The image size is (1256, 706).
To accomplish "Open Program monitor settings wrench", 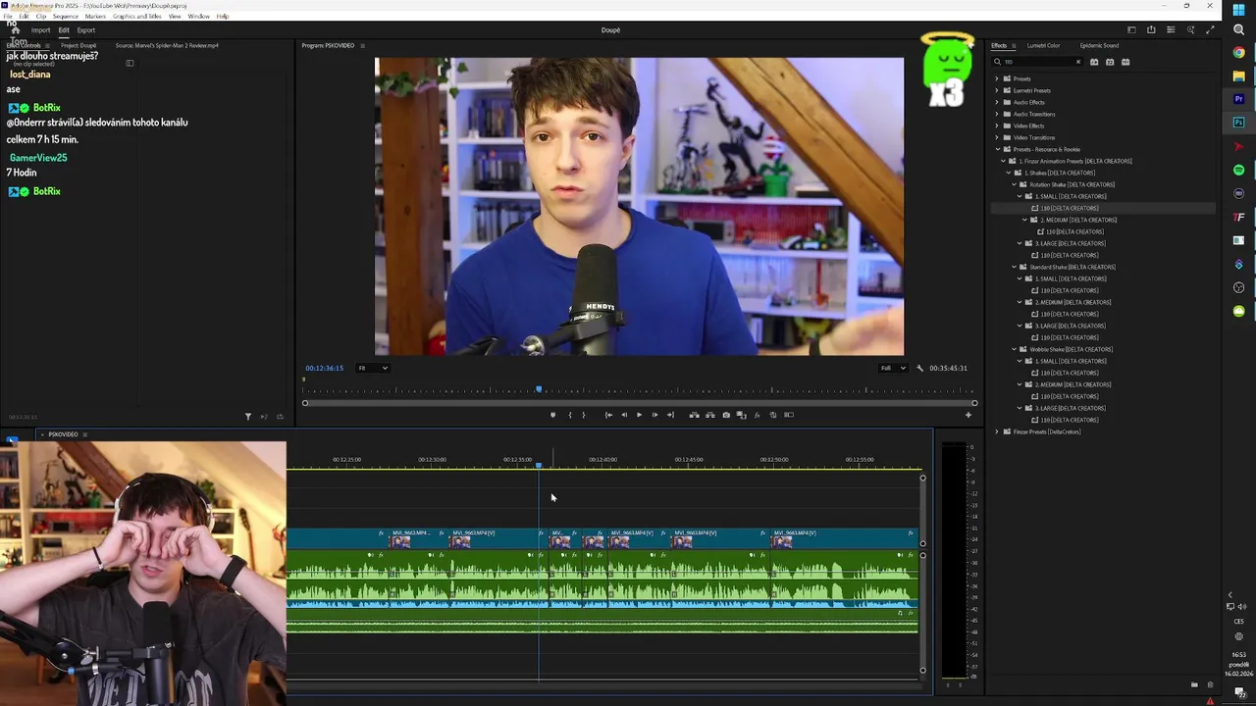I will pyautogui.click(x=919, y=368).
